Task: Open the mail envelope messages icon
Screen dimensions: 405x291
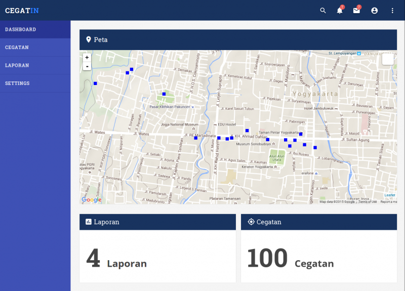Action: click(x=357, y=11)
